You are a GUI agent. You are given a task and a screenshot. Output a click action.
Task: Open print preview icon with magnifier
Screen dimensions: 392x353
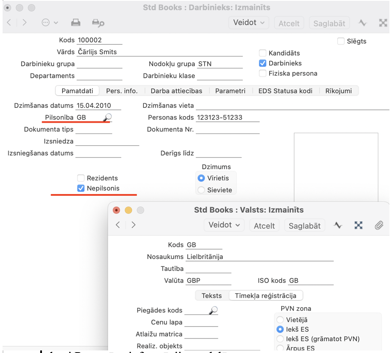[98, 23]
